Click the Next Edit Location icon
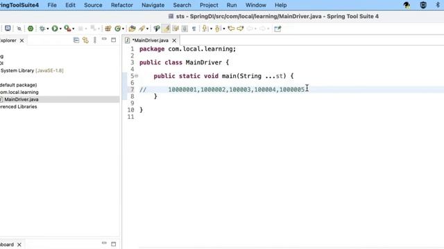The width and height of the screenshot is (444, 249). (241, 28)
